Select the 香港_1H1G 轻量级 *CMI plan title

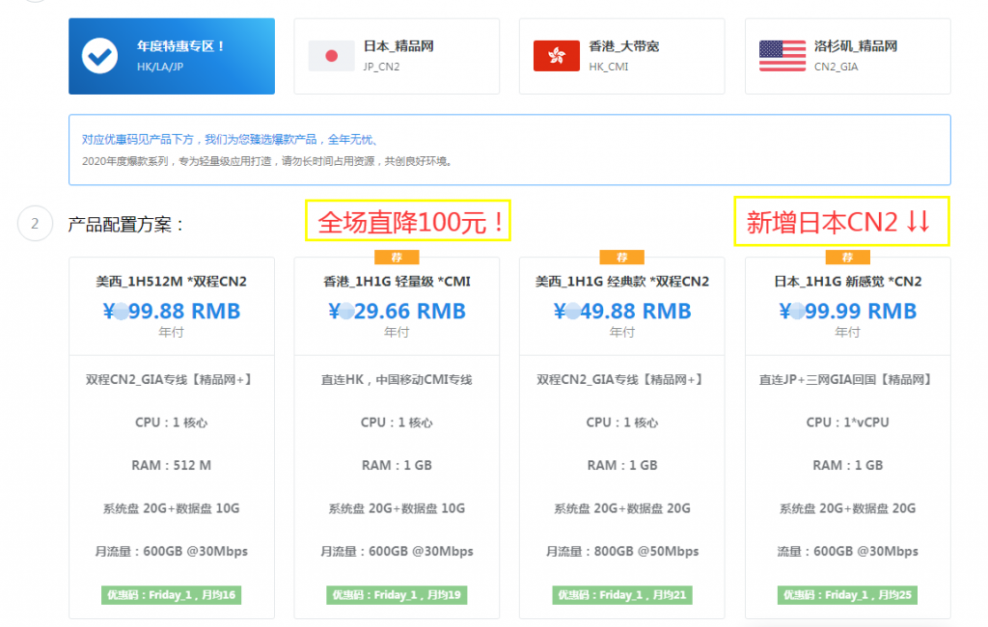[397, 282]
